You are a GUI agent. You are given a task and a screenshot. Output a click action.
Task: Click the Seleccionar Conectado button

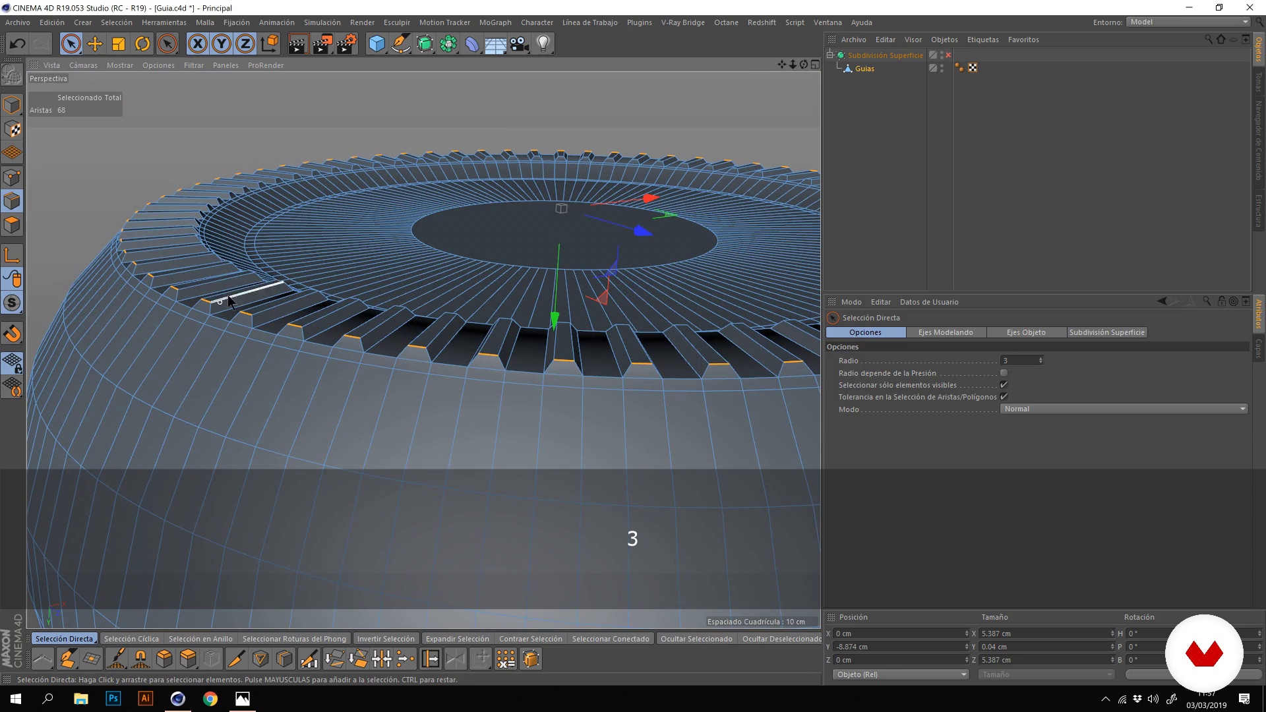tap(611, 639)
